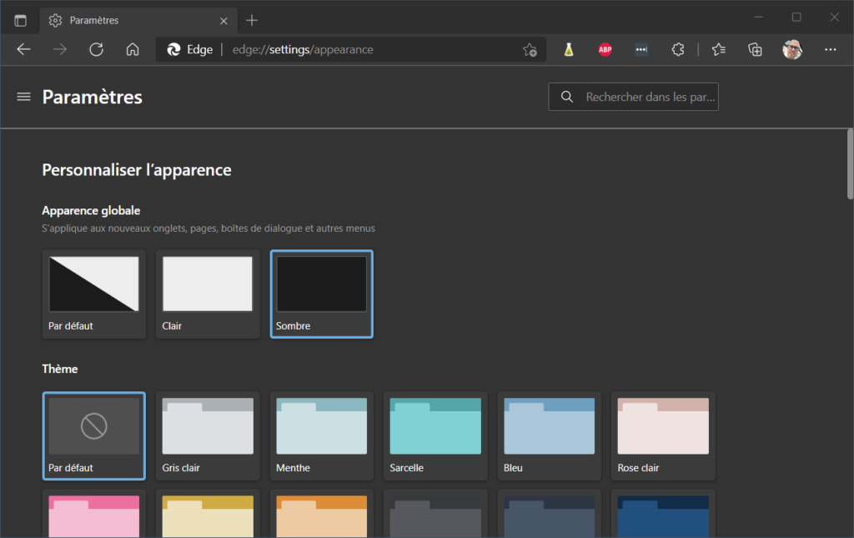Select the Sarcelle theme
The image size is (854, 538).
(435, 435)
